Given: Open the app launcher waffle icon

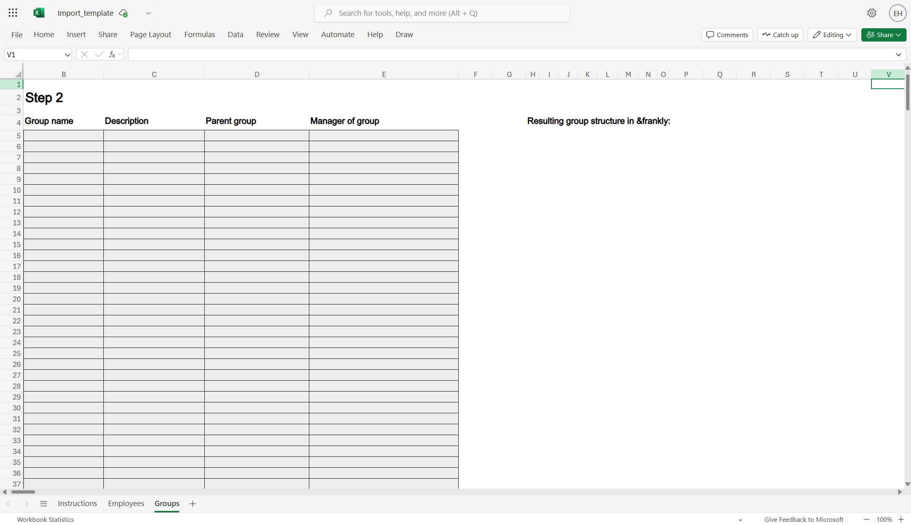Looking at the screenshot, I should click(13, 13).
